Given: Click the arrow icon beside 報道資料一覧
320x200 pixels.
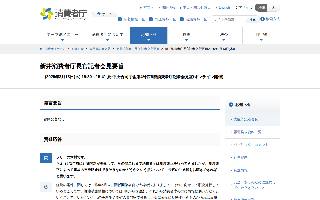Looking at the screenshot, I should 151,19.
